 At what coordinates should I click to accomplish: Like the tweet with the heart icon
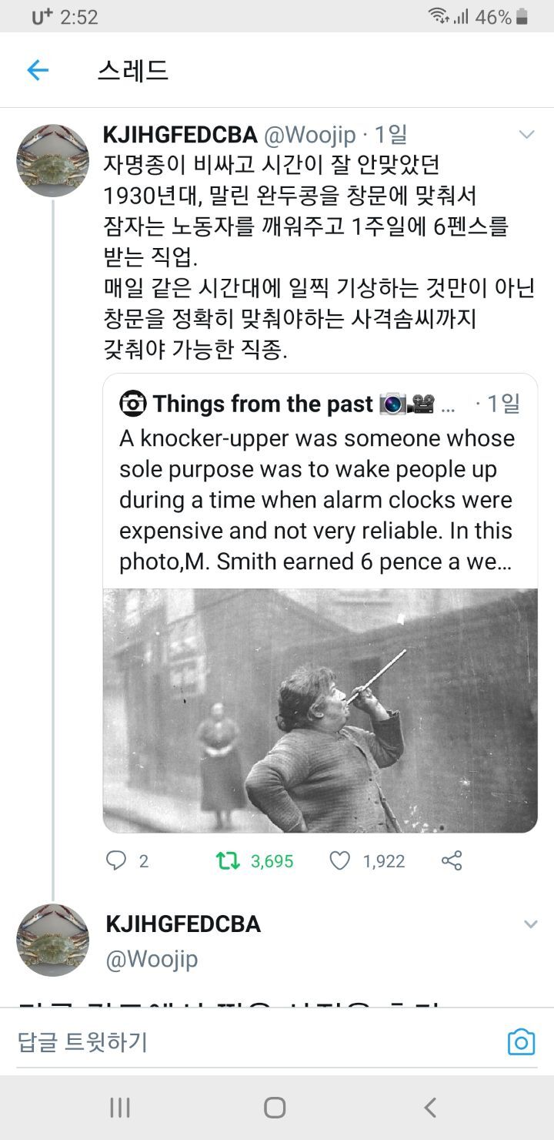click(x=342, y=860)
